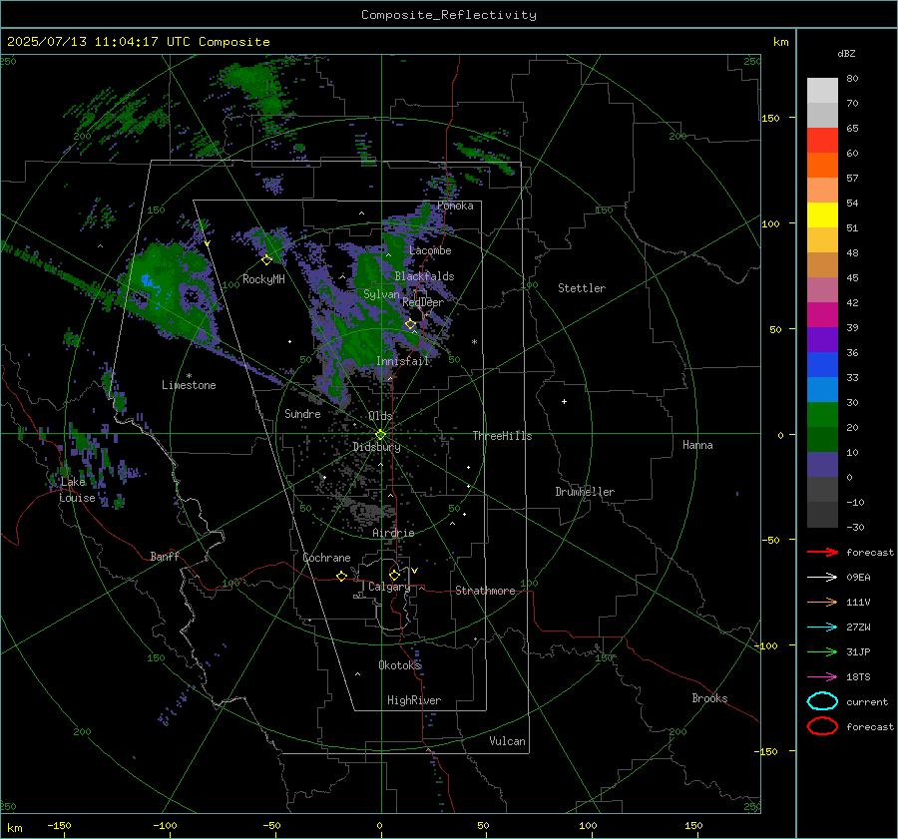
Task: Click the Lake Louise label
Action: click(x=77, y=490)
